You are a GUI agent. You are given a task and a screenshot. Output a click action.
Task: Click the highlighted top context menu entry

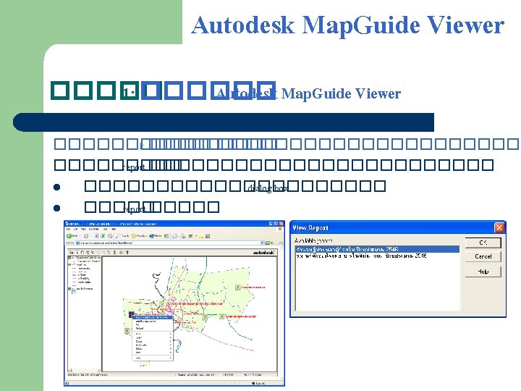tap(153, 318)
